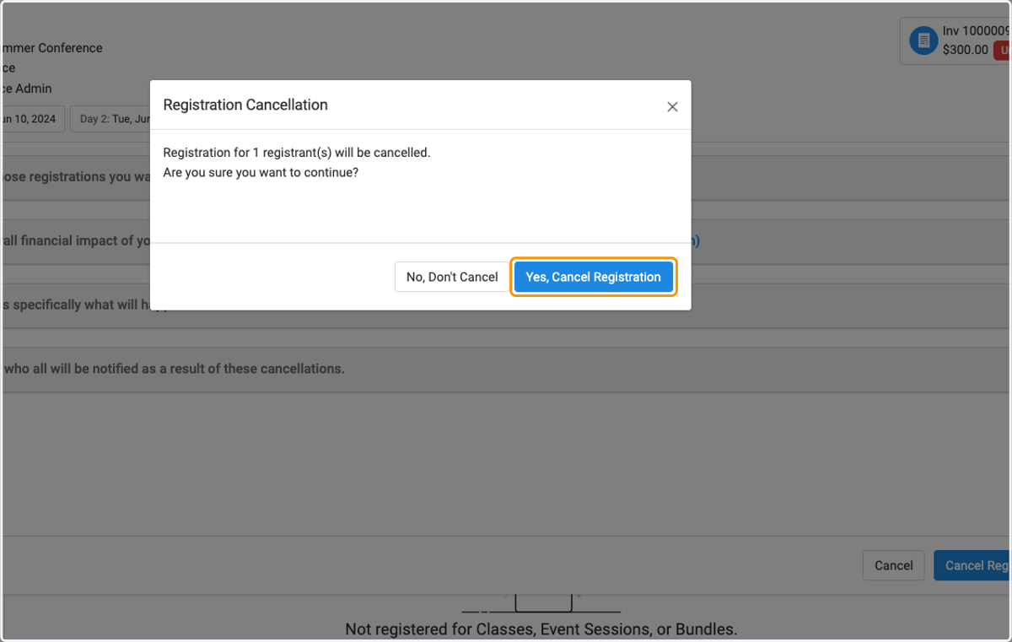The image size is (1012, 642).
Task: Click the Summer Conference heading text
Action: coord(51,48)
